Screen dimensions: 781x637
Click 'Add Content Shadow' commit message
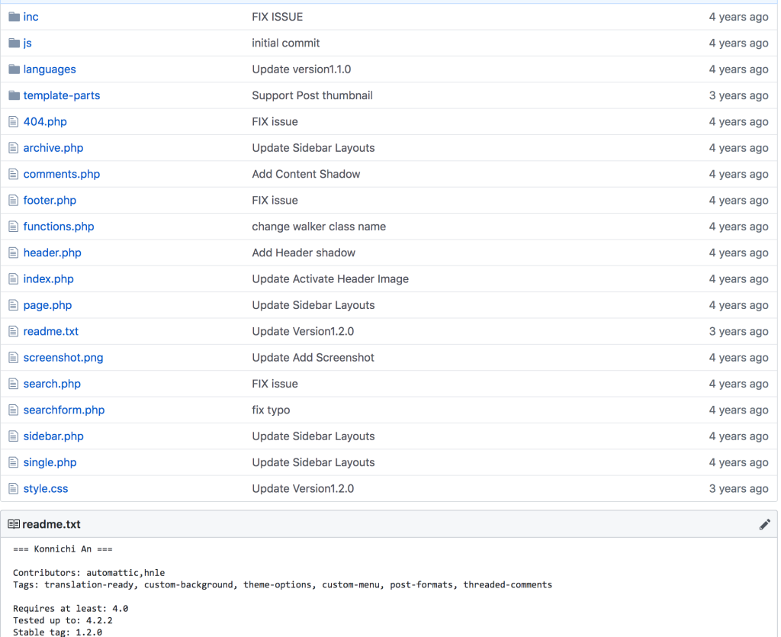pos(306,174)
